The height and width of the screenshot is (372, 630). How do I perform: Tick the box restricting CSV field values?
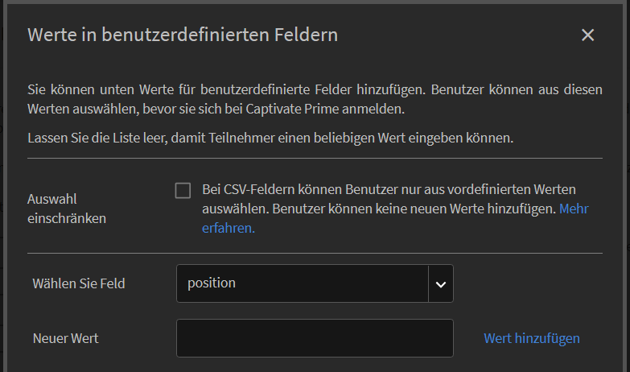coord(183,190)
